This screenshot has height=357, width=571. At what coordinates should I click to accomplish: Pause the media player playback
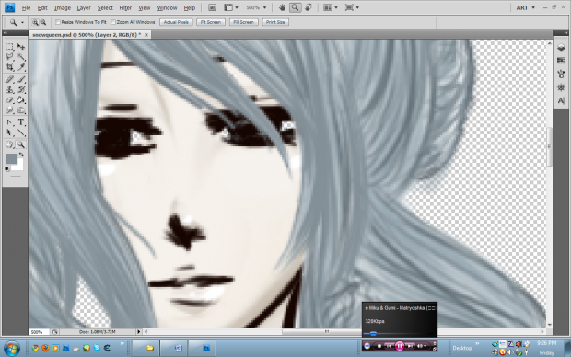pos(400,346)
